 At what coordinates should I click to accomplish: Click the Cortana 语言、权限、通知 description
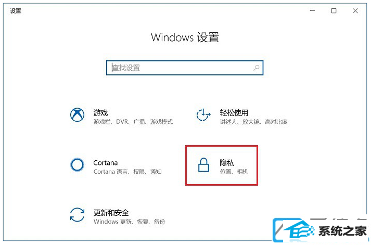coord(127,172)
